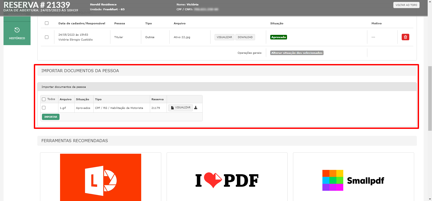432x201 pixels.
Task: Click the green IMPORTAR button
Action: (x=51, y=117)
